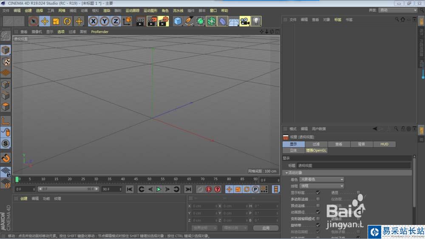The width and height of the screenshot is (425, 239).
Task: Toggle the Z axis lock
Action: [116, 21]
